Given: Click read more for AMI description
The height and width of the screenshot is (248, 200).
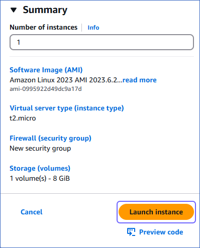Looking at the screenshot, I should click(x=140, y=80).
